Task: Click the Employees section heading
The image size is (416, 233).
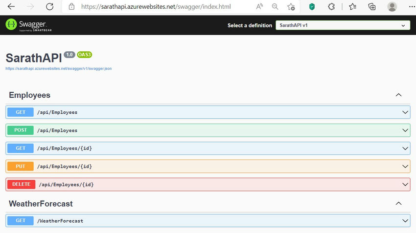Action: [x=29, y=95]
